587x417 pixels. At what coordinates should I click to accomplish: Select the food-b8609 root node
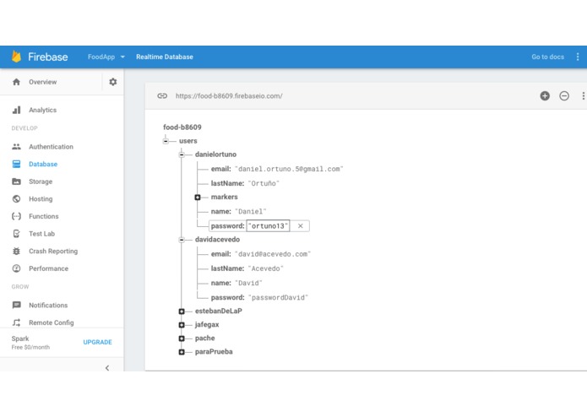pyautogui.click(x=182, y=127)
